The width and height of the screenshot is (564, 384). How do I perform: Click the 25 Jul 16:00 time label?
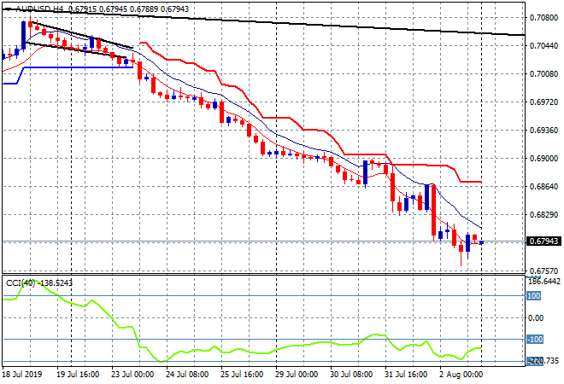(x=242, y=375)
